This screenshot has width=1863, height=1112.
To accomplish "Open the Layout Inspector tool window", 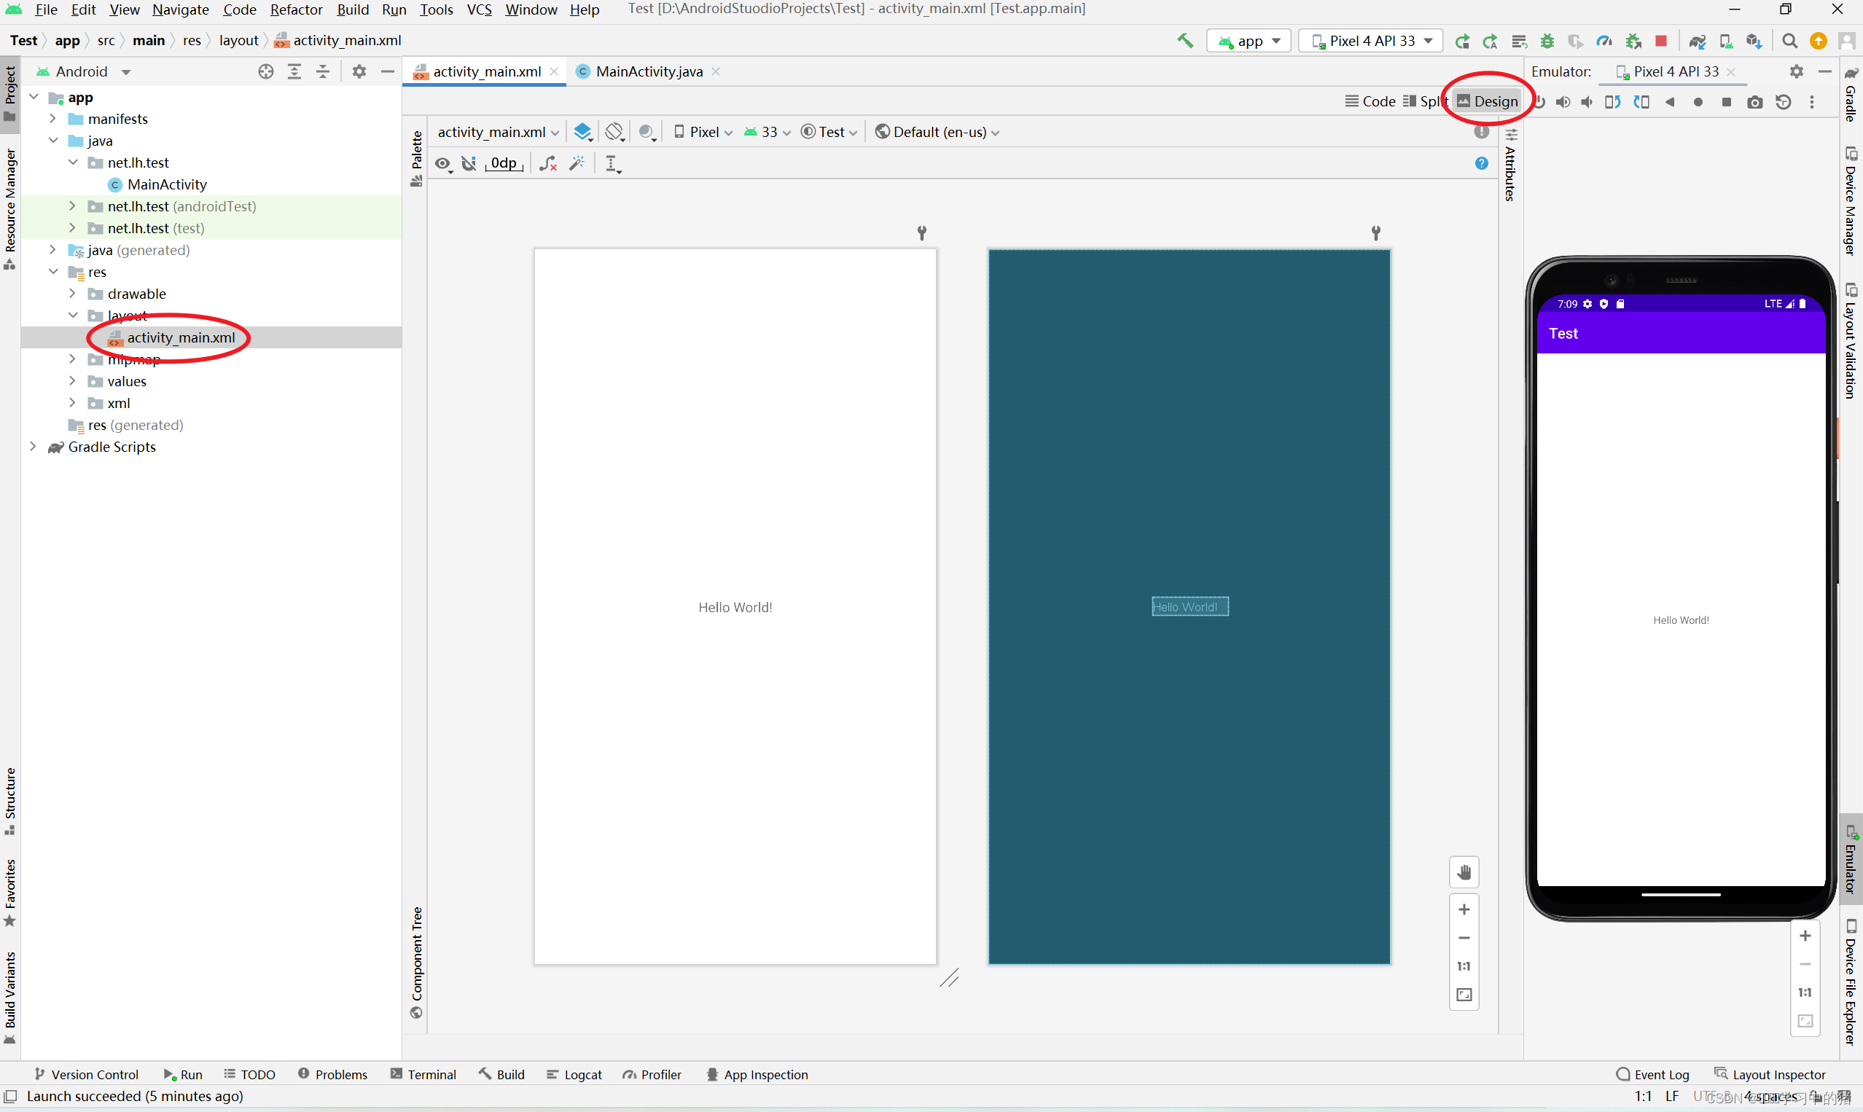I will (x=1770, y=1075).
